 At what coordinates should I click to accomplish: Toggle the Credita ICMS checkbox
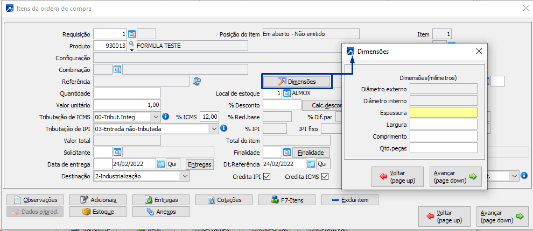point(325,176)
